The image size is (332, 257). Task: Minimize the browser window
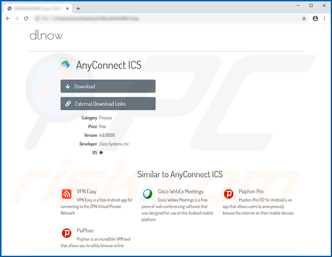pos(298,6)
